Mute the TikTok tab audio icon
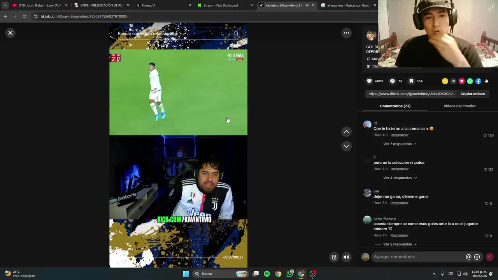This screenshot has height=280, width=498. pyautogui.click(x=307, y=5)
